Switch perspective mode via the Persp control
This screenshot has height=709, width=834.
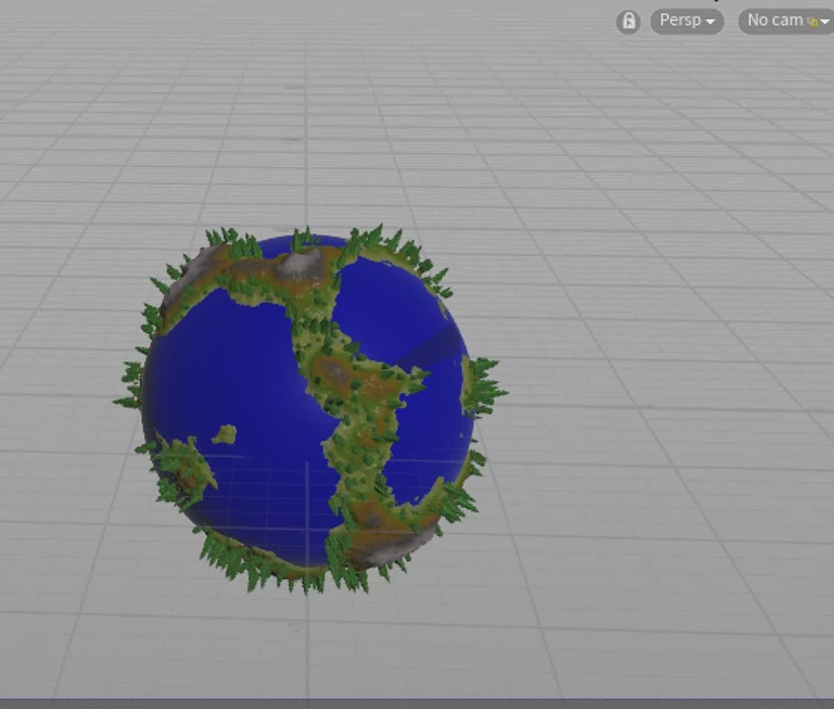point(686,21)
